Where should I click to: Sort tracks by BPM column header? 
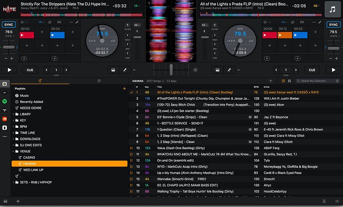[255, 87]
